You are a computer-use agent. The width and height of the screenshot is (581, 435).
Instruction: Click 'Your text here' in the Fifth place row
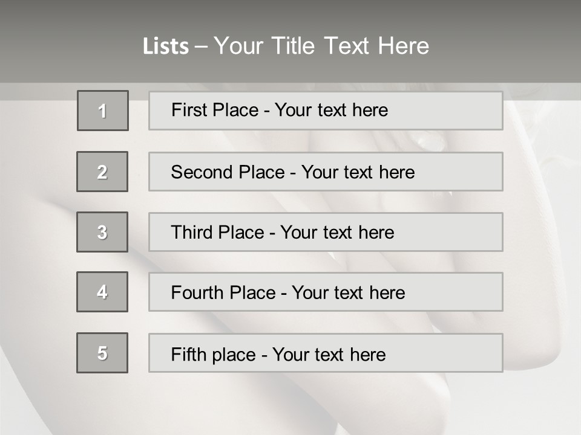329,354
